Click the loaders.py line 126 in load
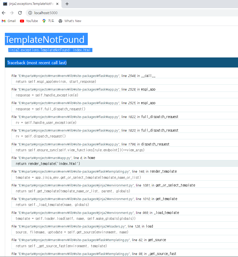Image resolution: width=238 pixels, height=257 pixels. tap(82, 226)
